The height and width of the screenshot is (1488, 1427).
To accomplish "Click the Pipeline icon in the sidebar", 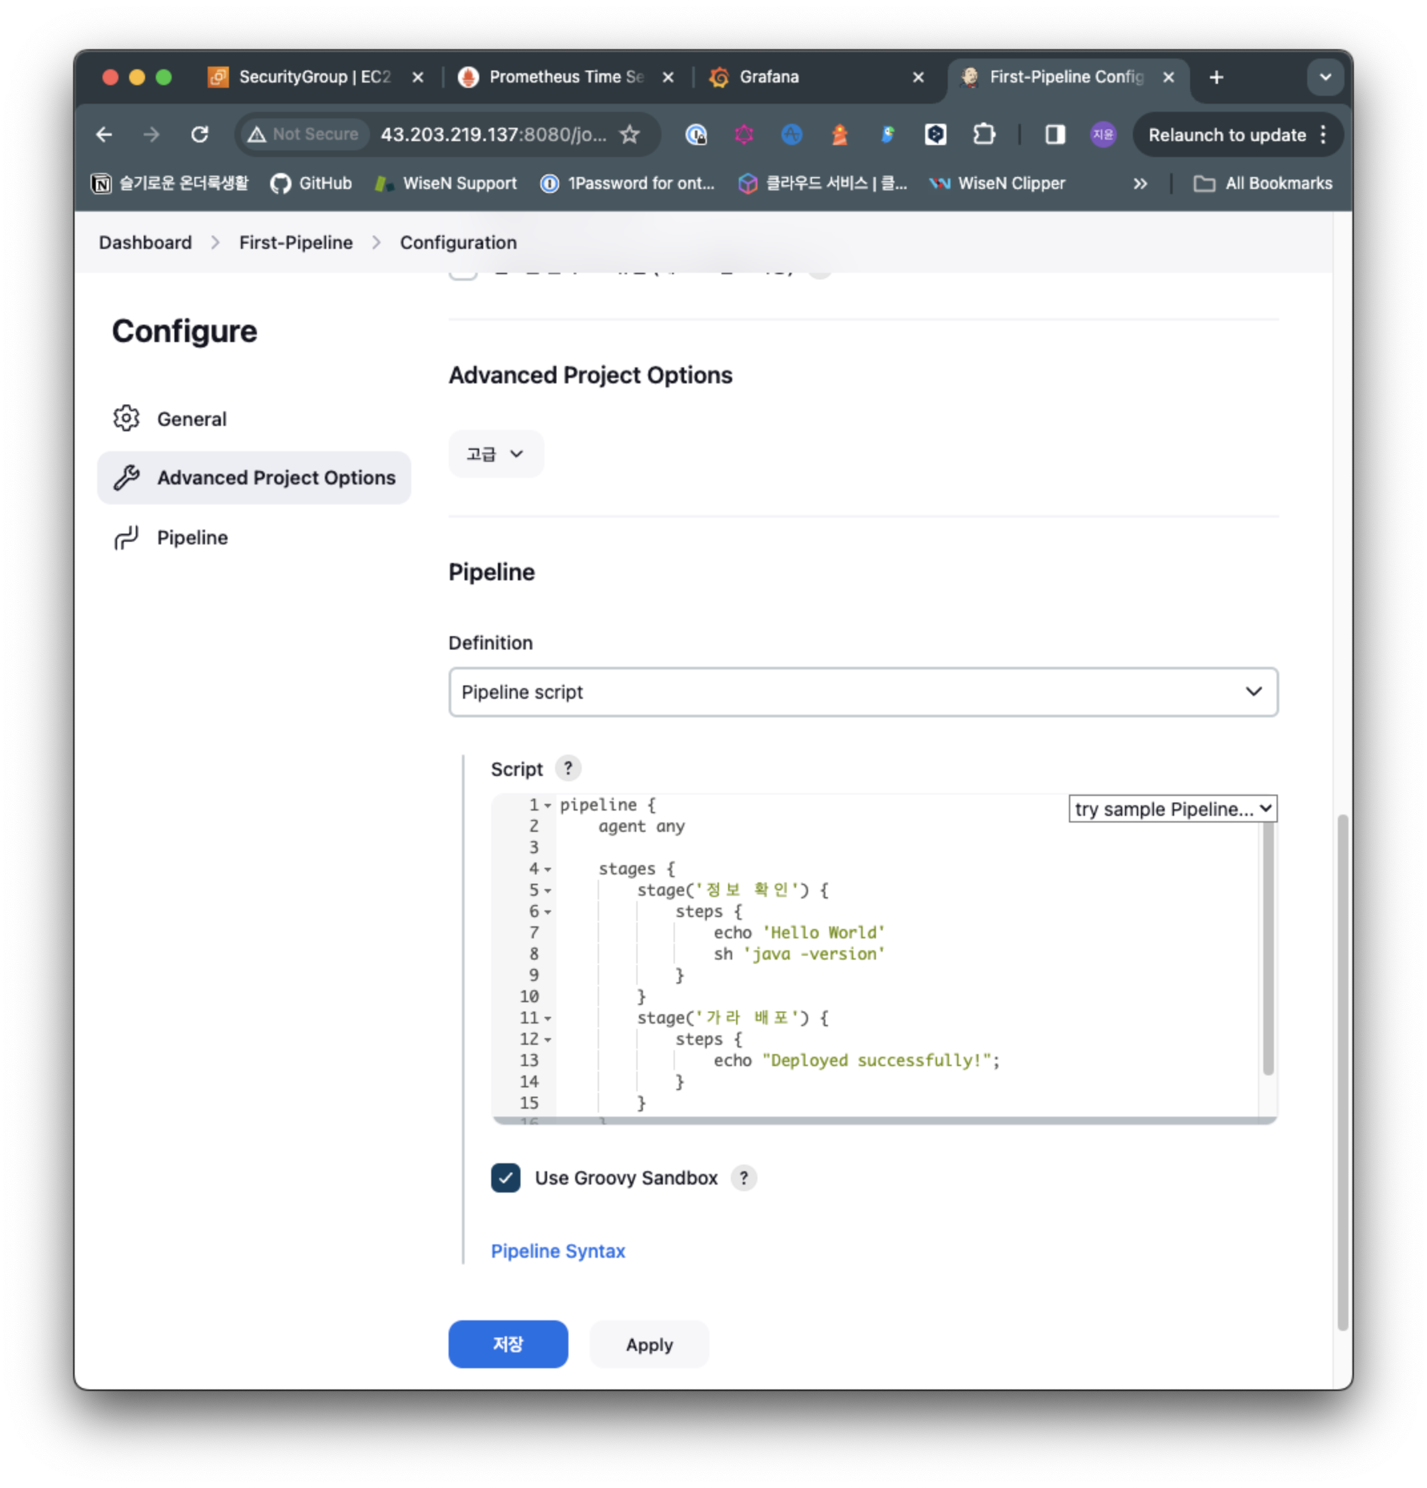I will click(126, 538).
